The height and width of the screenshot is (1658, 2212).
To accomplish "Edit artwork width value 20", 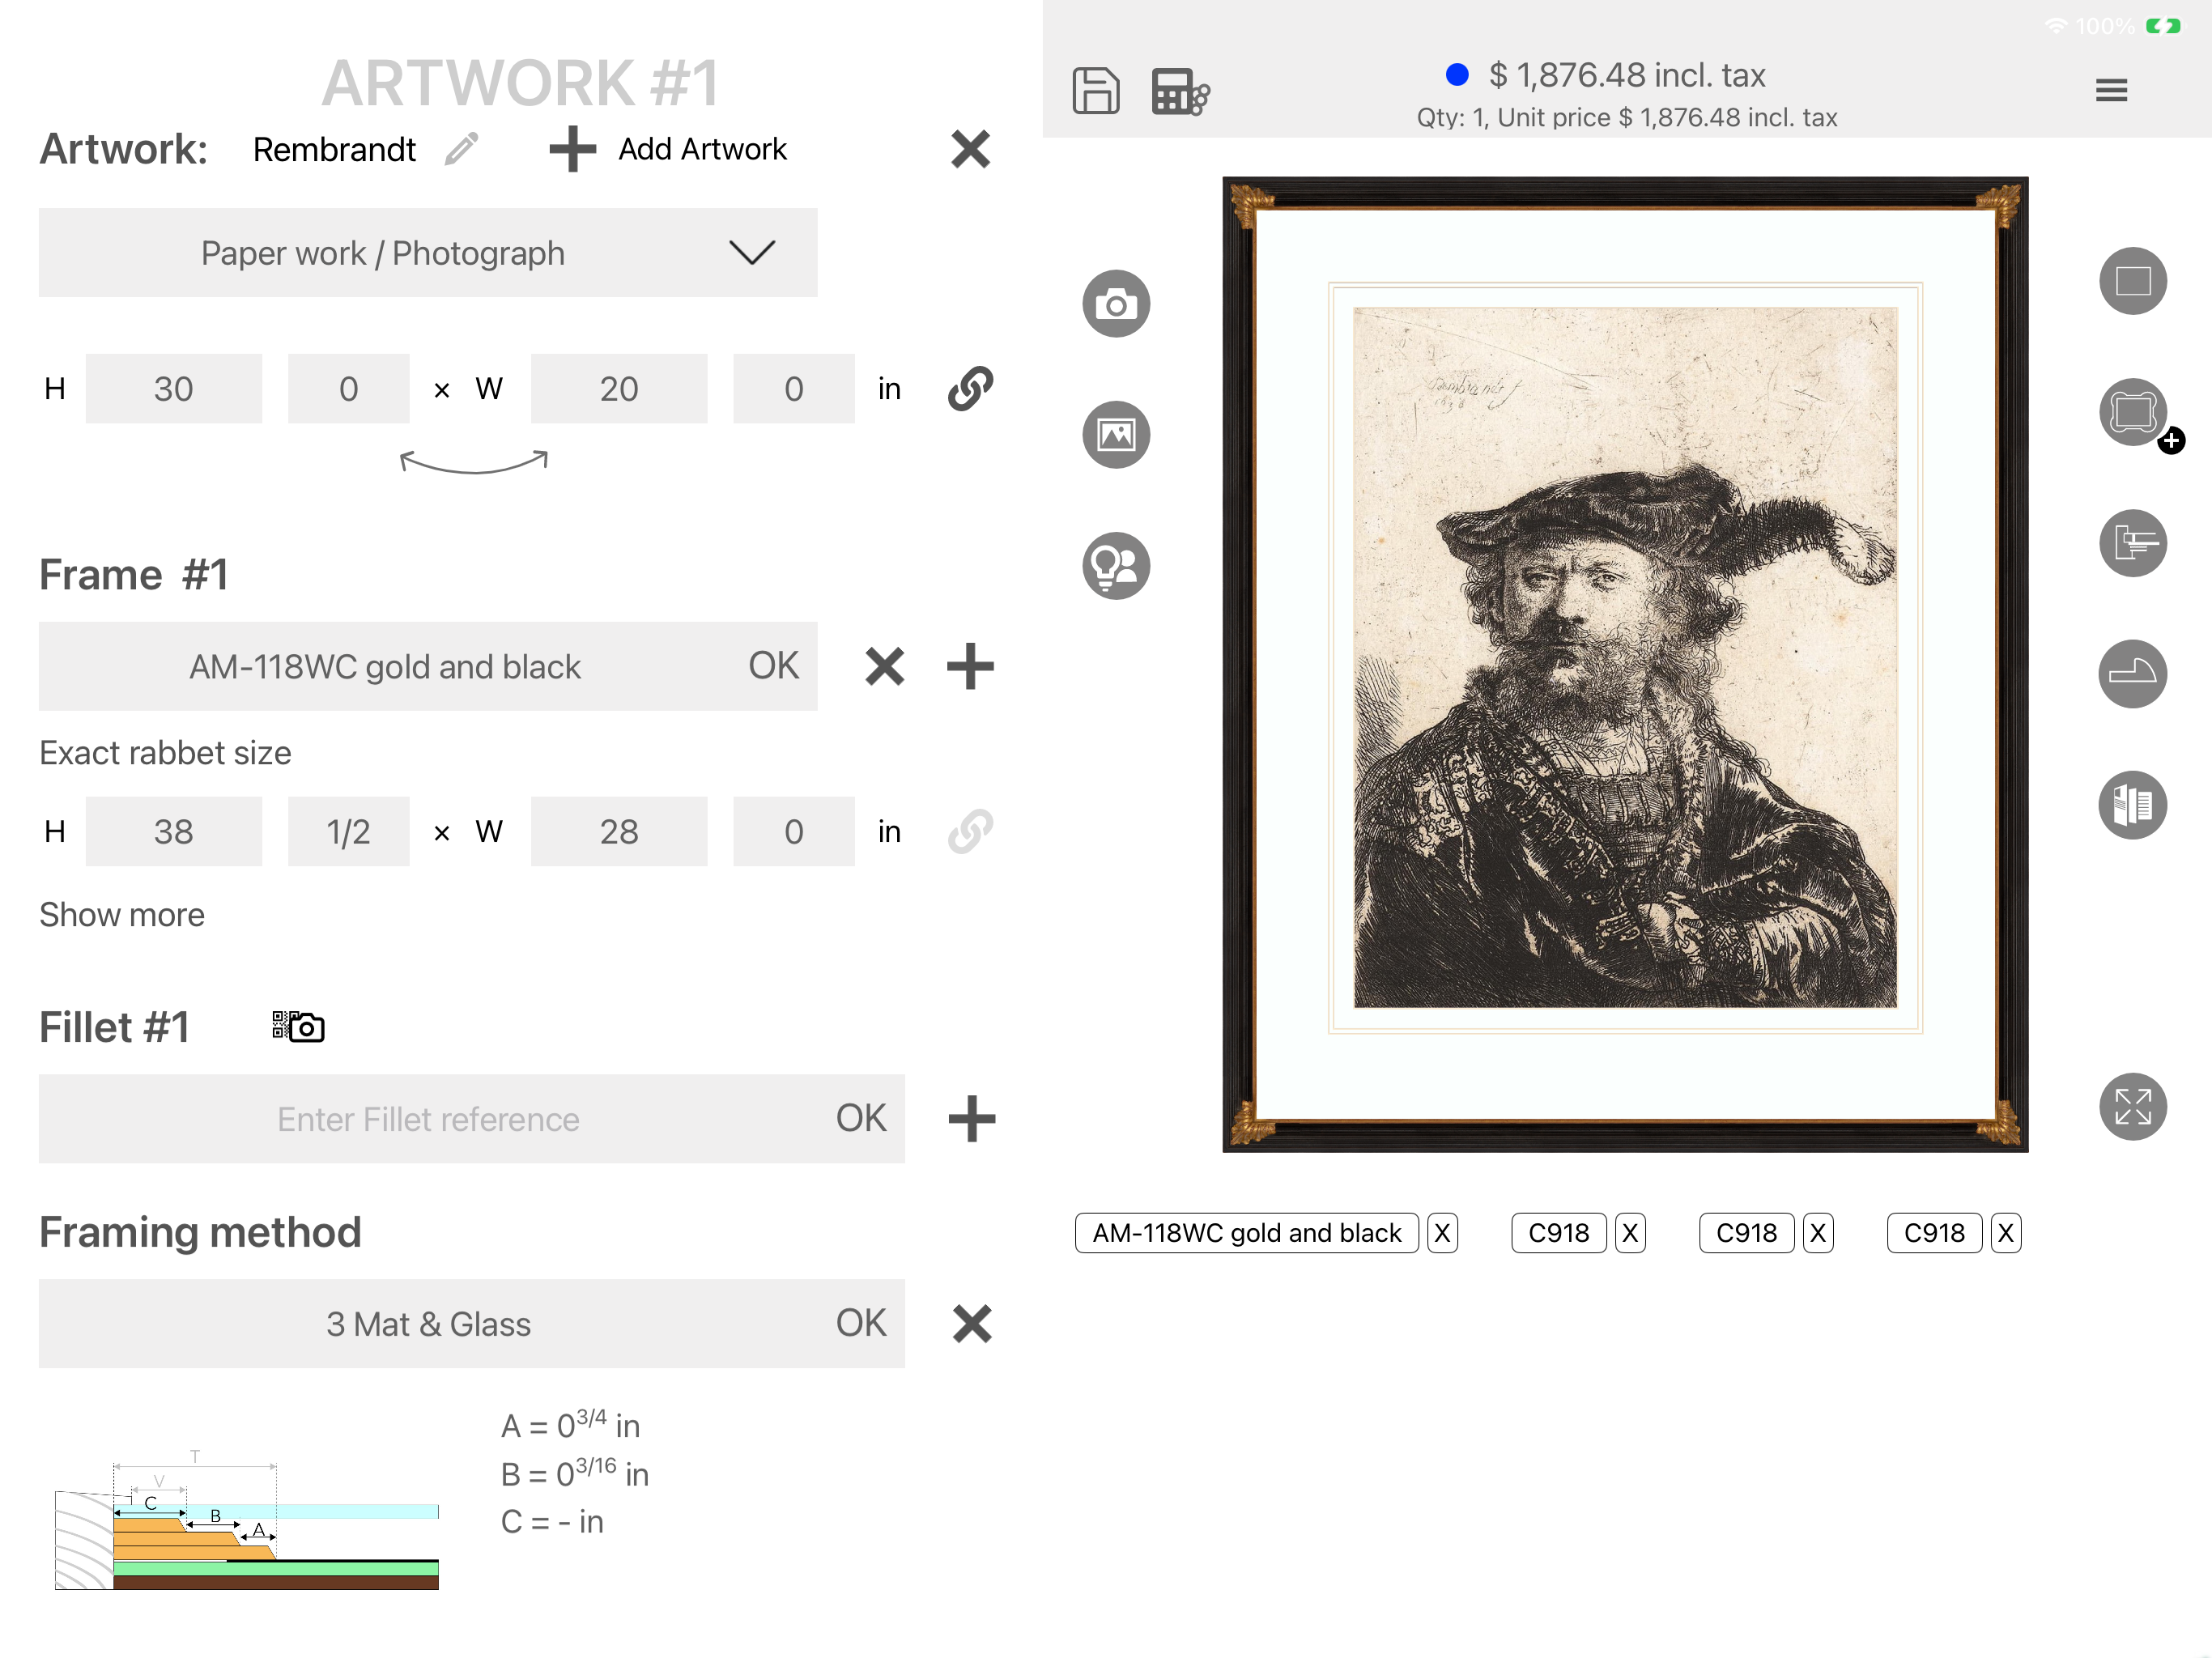I will [x=619, y=388].
